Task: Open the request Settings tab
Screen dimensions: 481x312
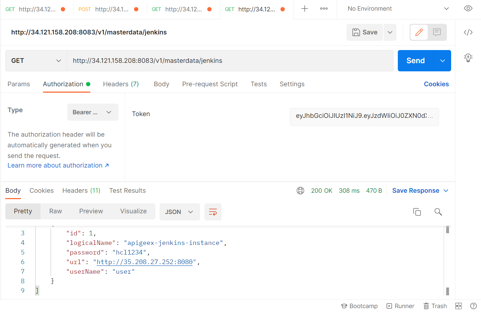Action: point(292,84)
